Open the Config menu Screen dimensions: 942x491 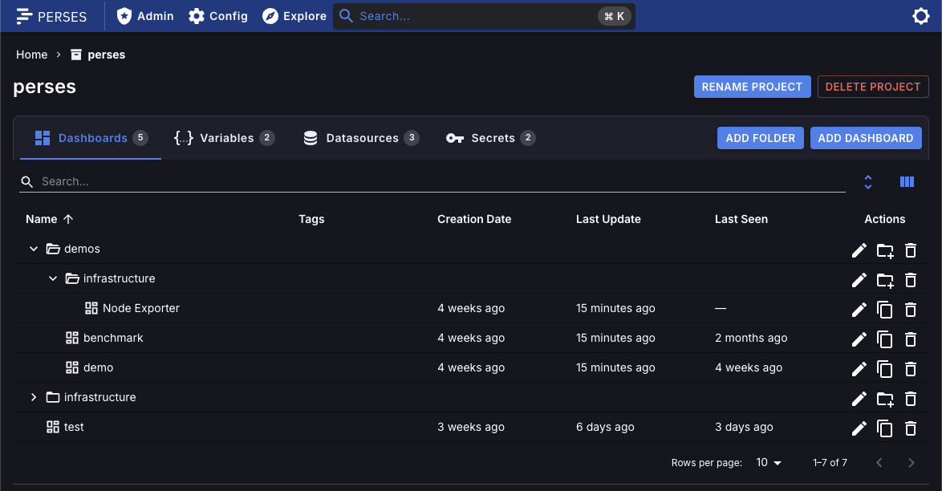coord(218,16)
